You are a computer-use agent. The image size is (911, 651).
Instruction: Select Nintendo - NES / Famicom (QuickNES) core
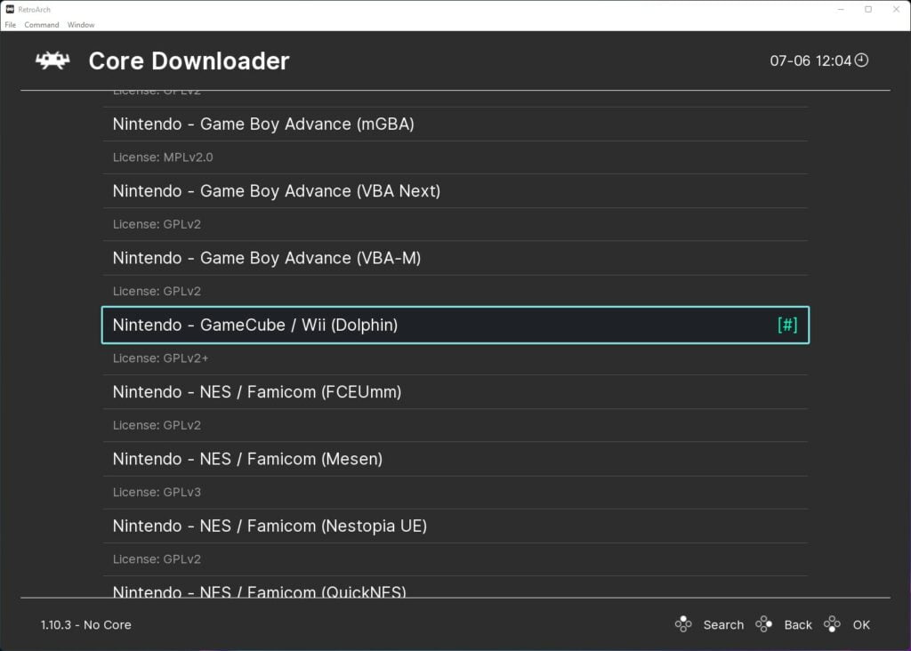pyautogui.click(x=455, y=588)
